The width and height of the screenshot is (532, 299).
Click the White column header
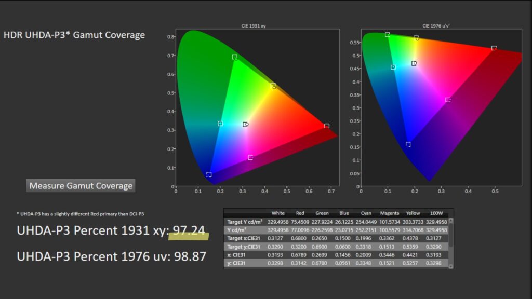click(x=278, y=213)
